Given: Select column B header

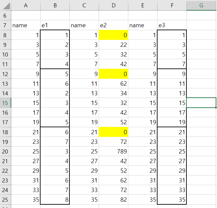Looking at the screenshot, I should point(55,5).
